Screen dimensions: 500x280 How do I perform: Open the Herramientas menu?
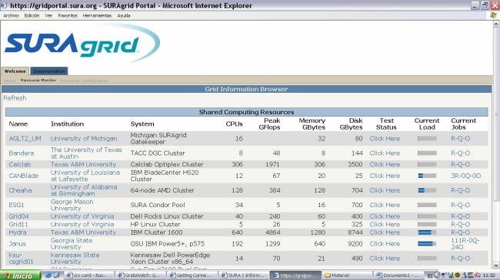point(97,15)
